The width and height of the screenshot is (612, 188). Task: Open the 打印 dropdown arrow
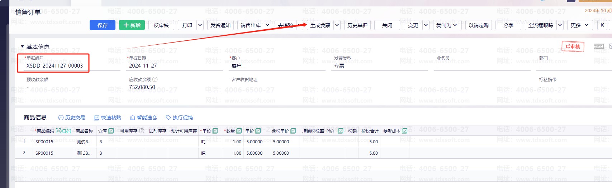(200, 25)
